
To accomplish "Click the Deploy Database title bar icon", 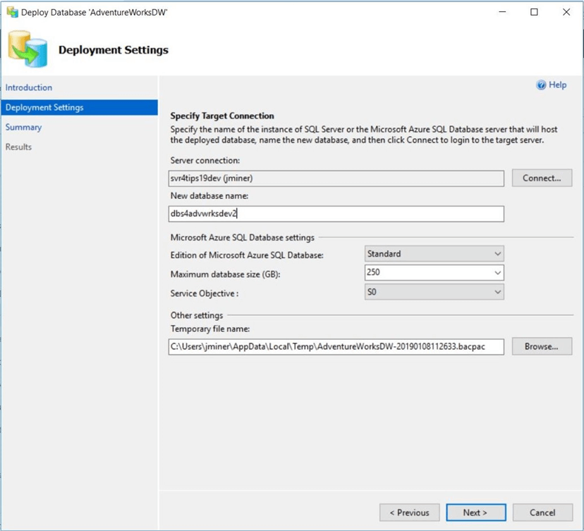I will click(x=11, y=12).
